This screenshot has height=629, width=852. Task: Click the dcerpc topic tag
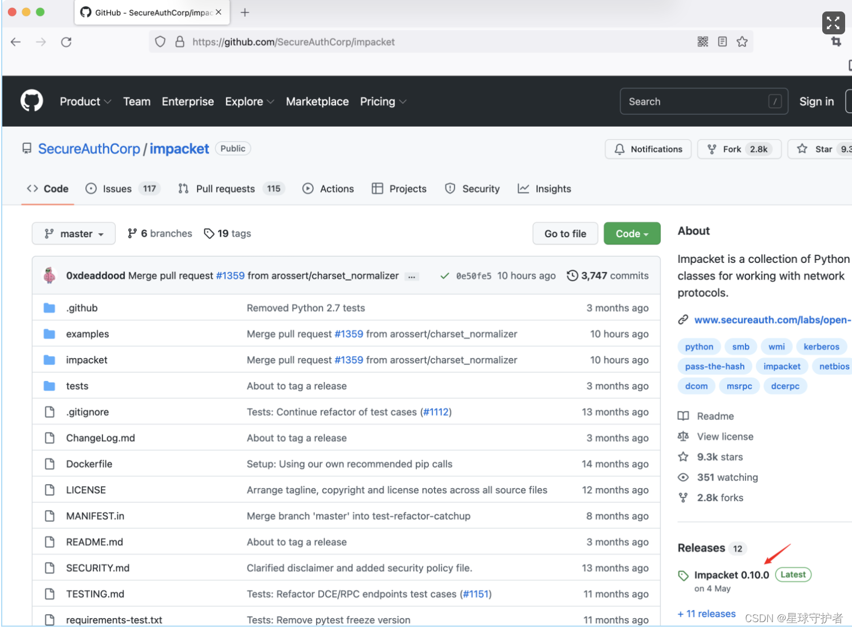tap(785, 386)
